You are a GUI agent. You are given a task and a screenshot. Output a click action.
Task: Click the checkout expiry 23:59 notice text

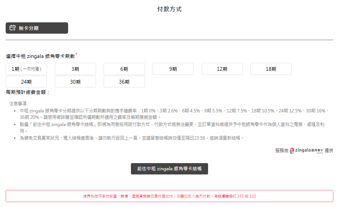pos(131,138)
